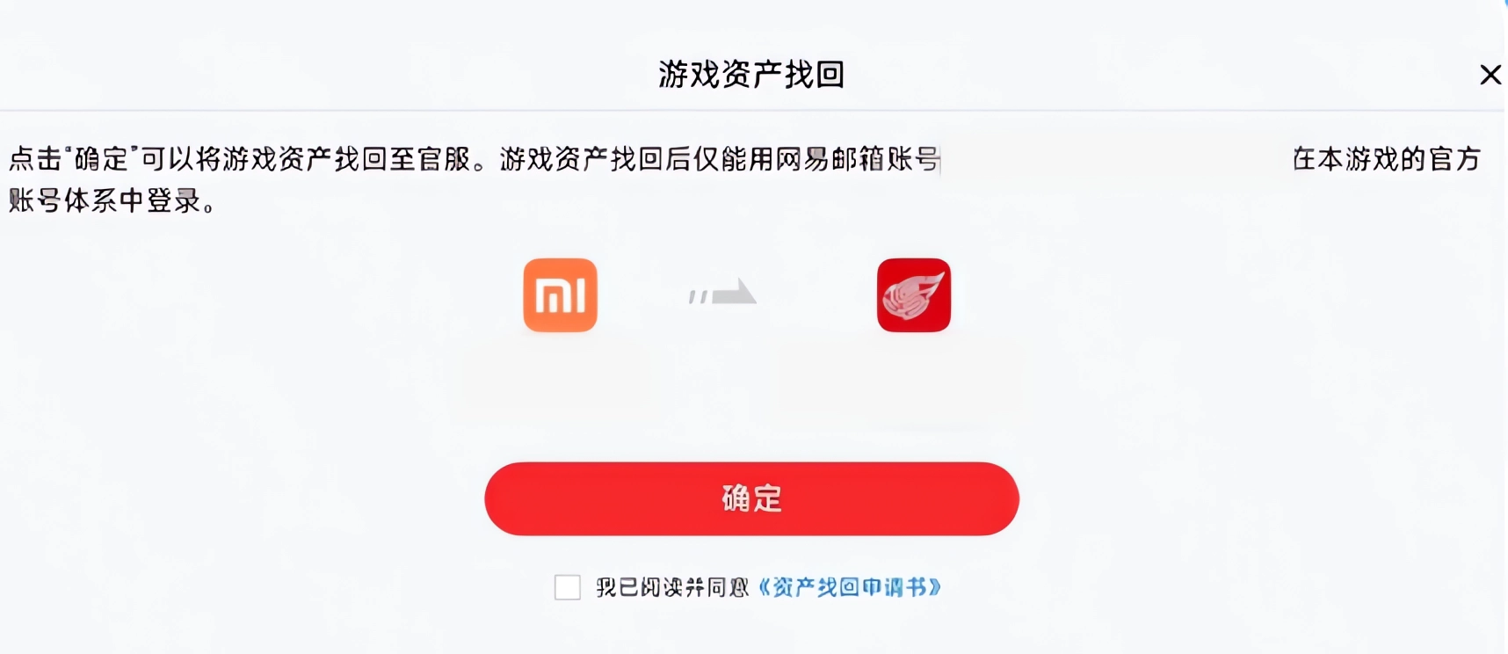View the blue asset recovery application document
This screenshot has width=1508, height=654.
850,587
